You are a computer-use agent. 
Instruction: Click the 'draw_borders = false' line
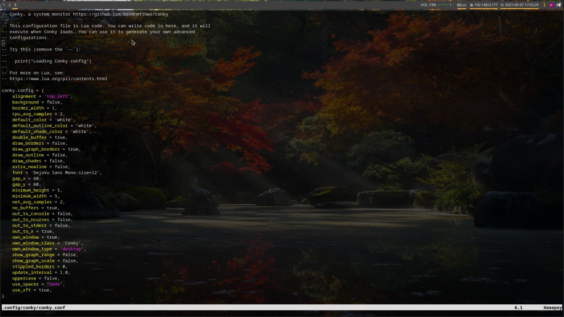tap(40, 143)
